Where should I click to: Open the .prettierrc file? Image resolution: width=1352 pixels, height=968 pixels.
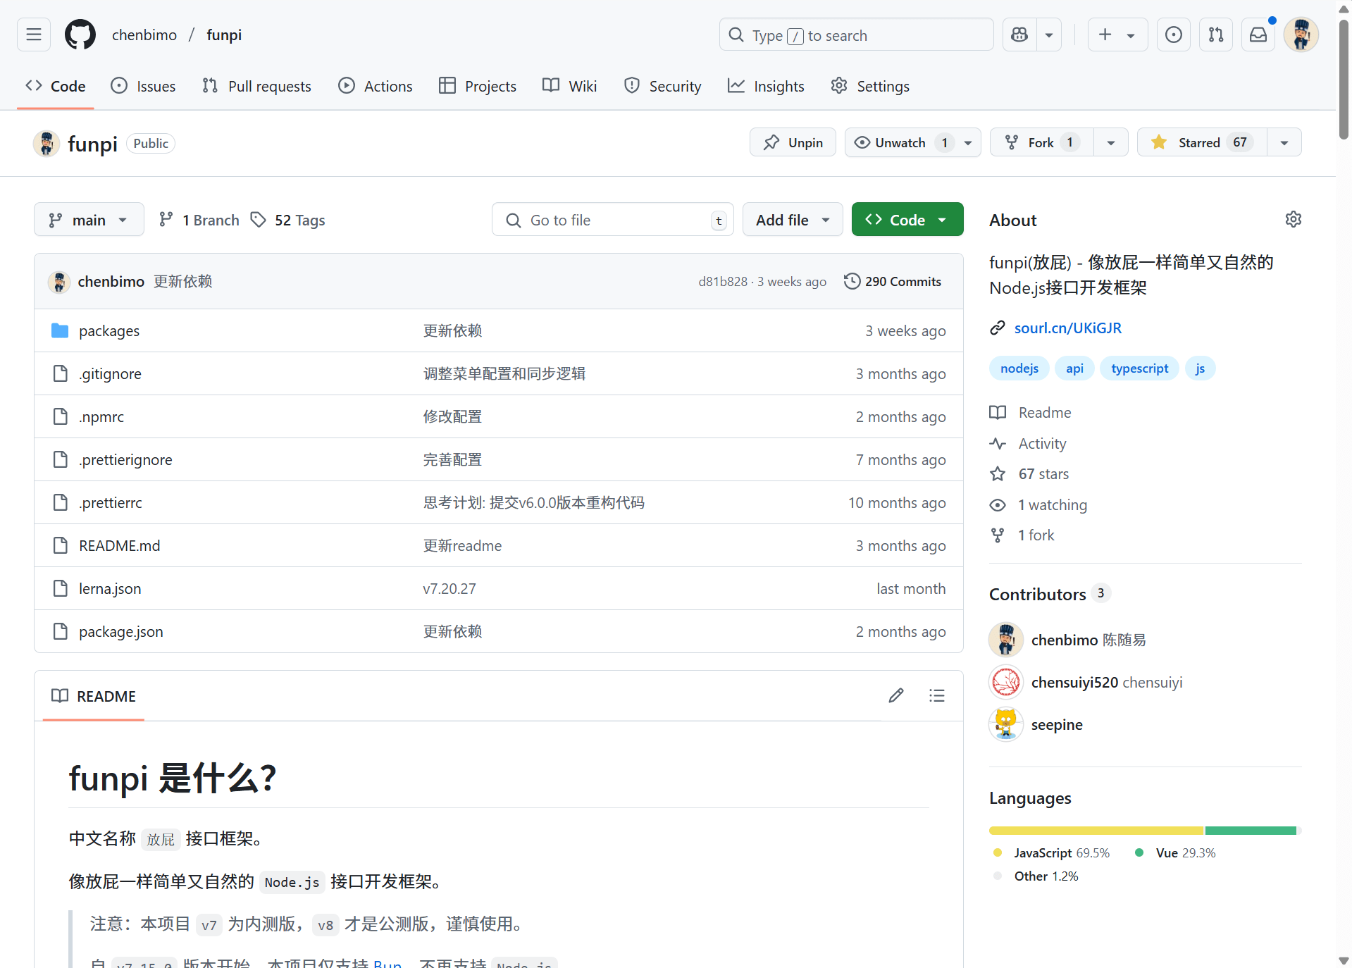tap(111, 502)
